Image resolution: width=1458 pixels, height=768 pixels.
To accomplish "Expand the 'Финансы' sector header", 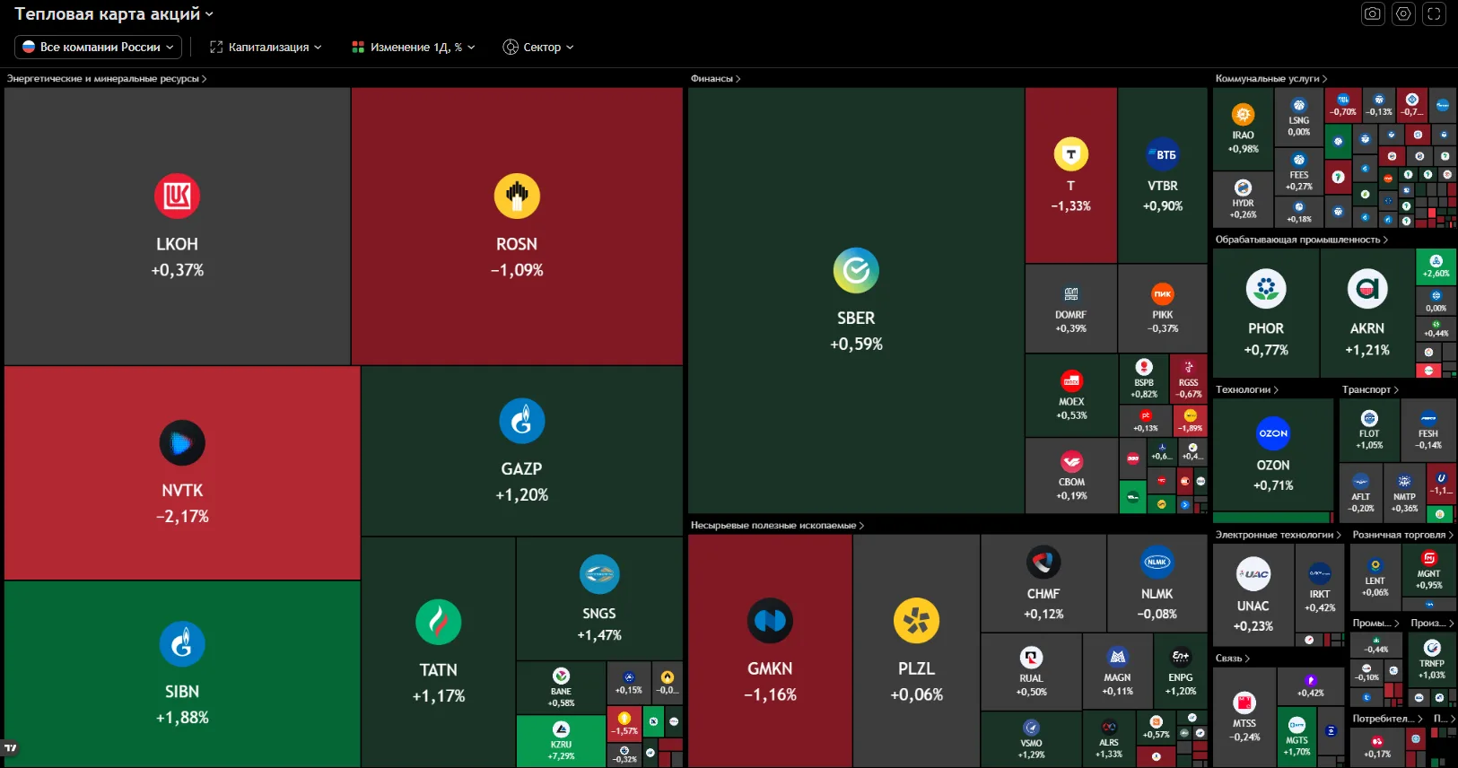I will 715,79.
